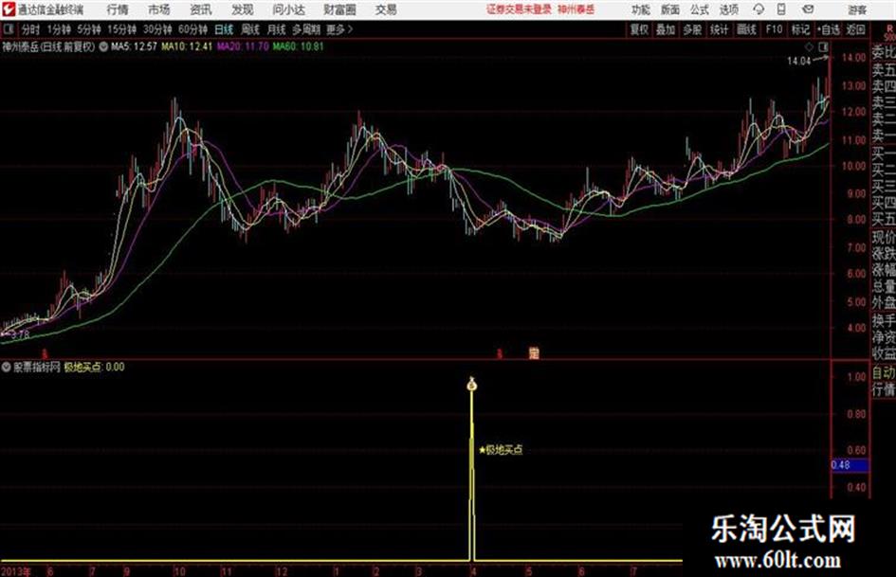Viewport: 896px width, 577px height.
Task: Switch to the 60分钟 period tab
Action: (x=192, y=29)
